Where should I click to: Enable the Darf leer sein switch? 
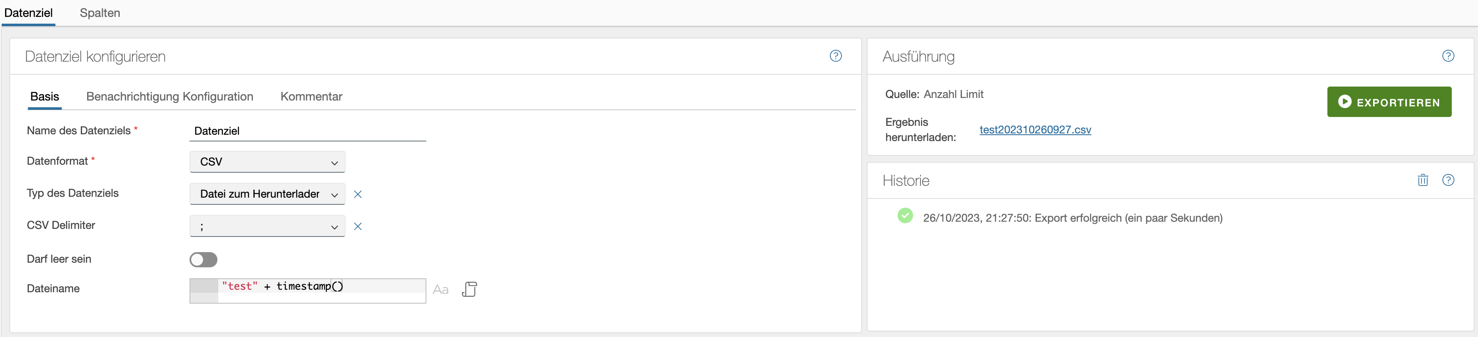click(x=203, y=260)
